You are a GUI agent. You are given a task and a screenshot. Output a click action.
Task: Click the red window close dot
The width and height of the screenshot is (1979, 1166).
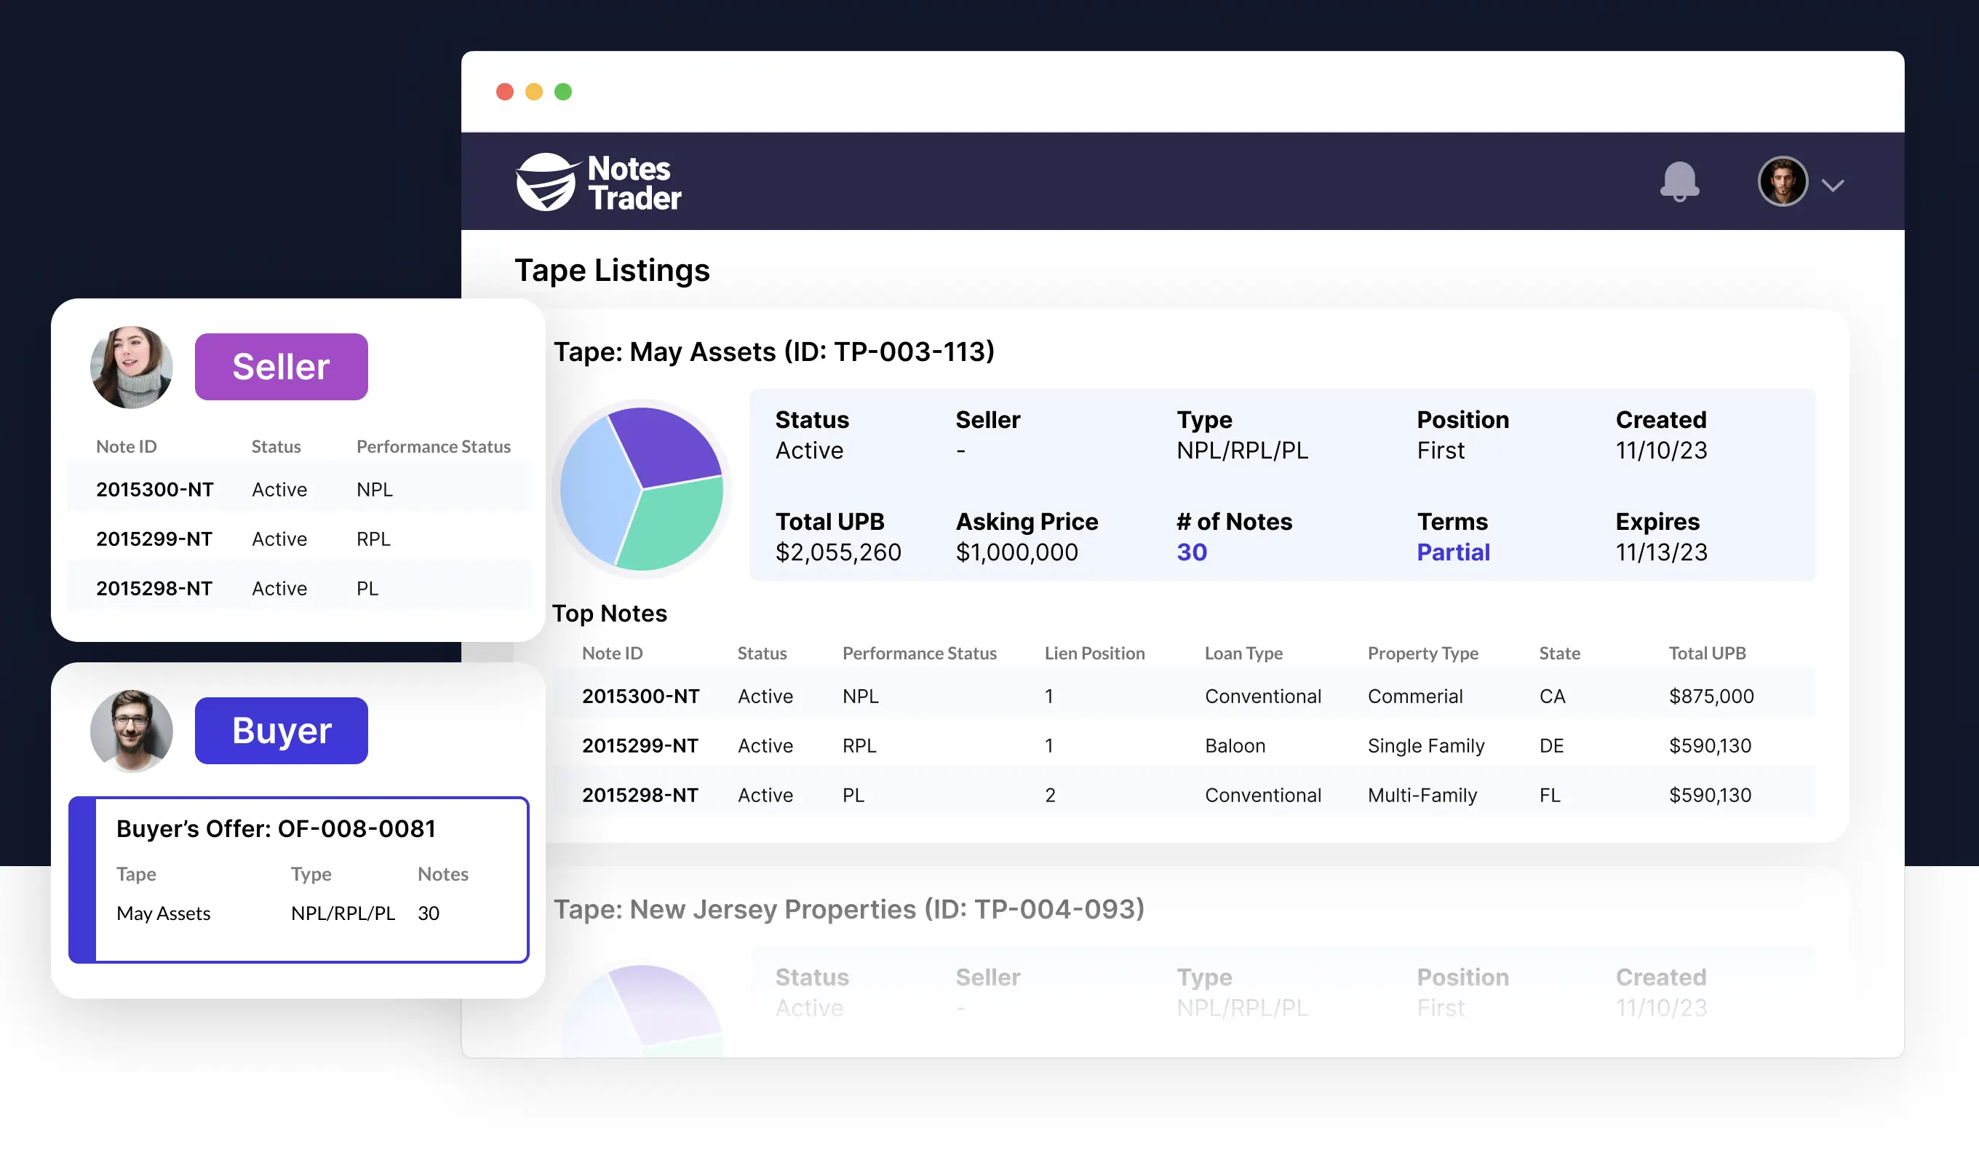pyautogui.click(x=505, y=92)
